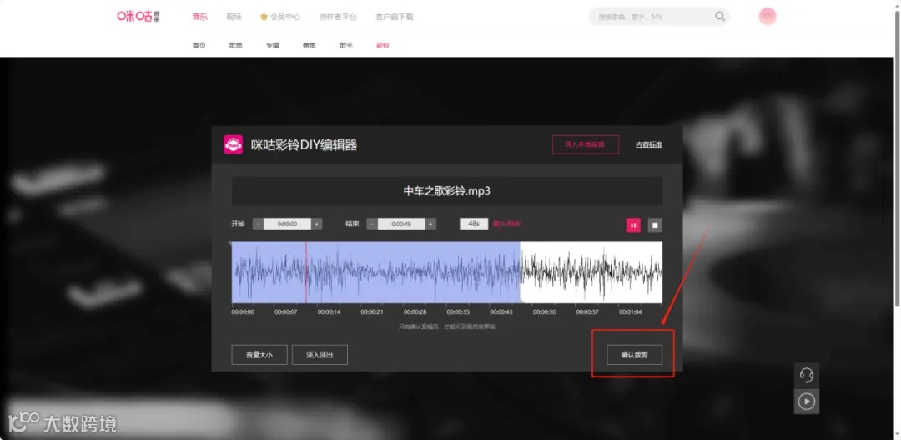Click the Migu Music (咪咕音乐) logo
Viewport: 901px width, 440px height.
138,16
